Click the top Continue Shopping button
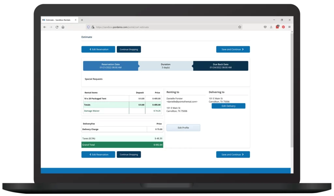 129,49
